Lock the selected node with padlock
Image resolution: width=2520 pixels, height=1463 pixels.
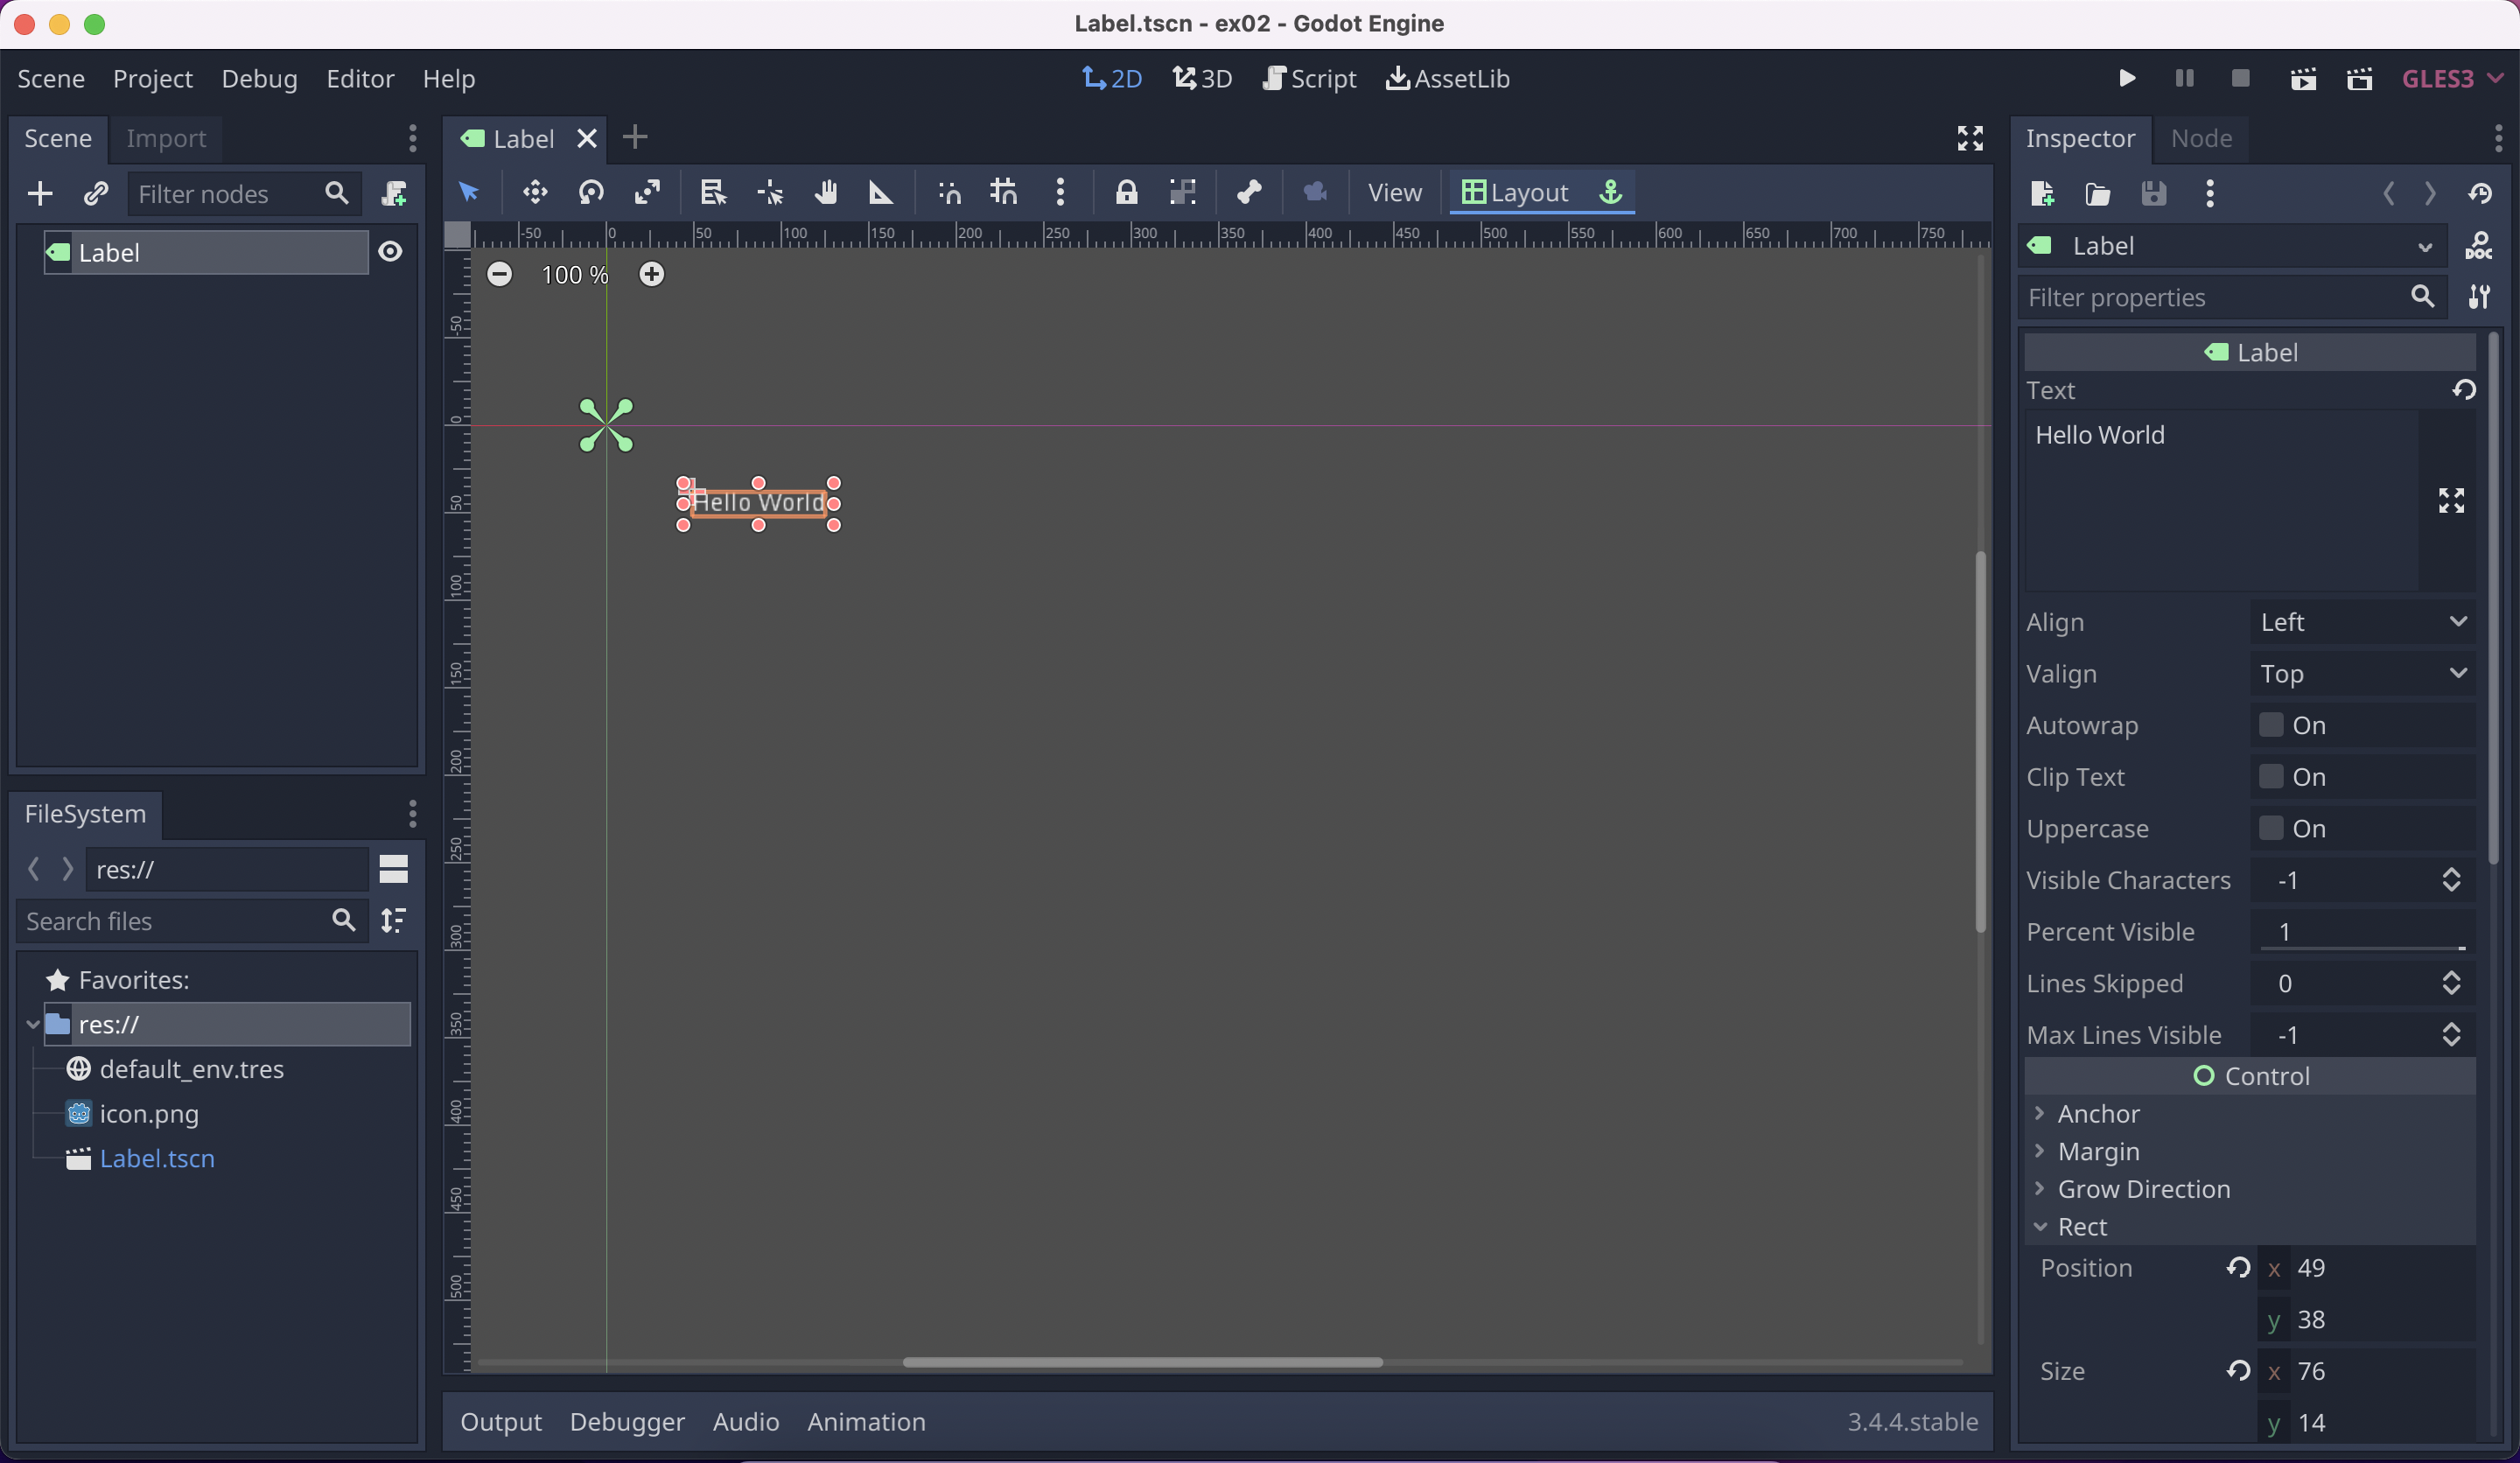(x=1126, y=192)
